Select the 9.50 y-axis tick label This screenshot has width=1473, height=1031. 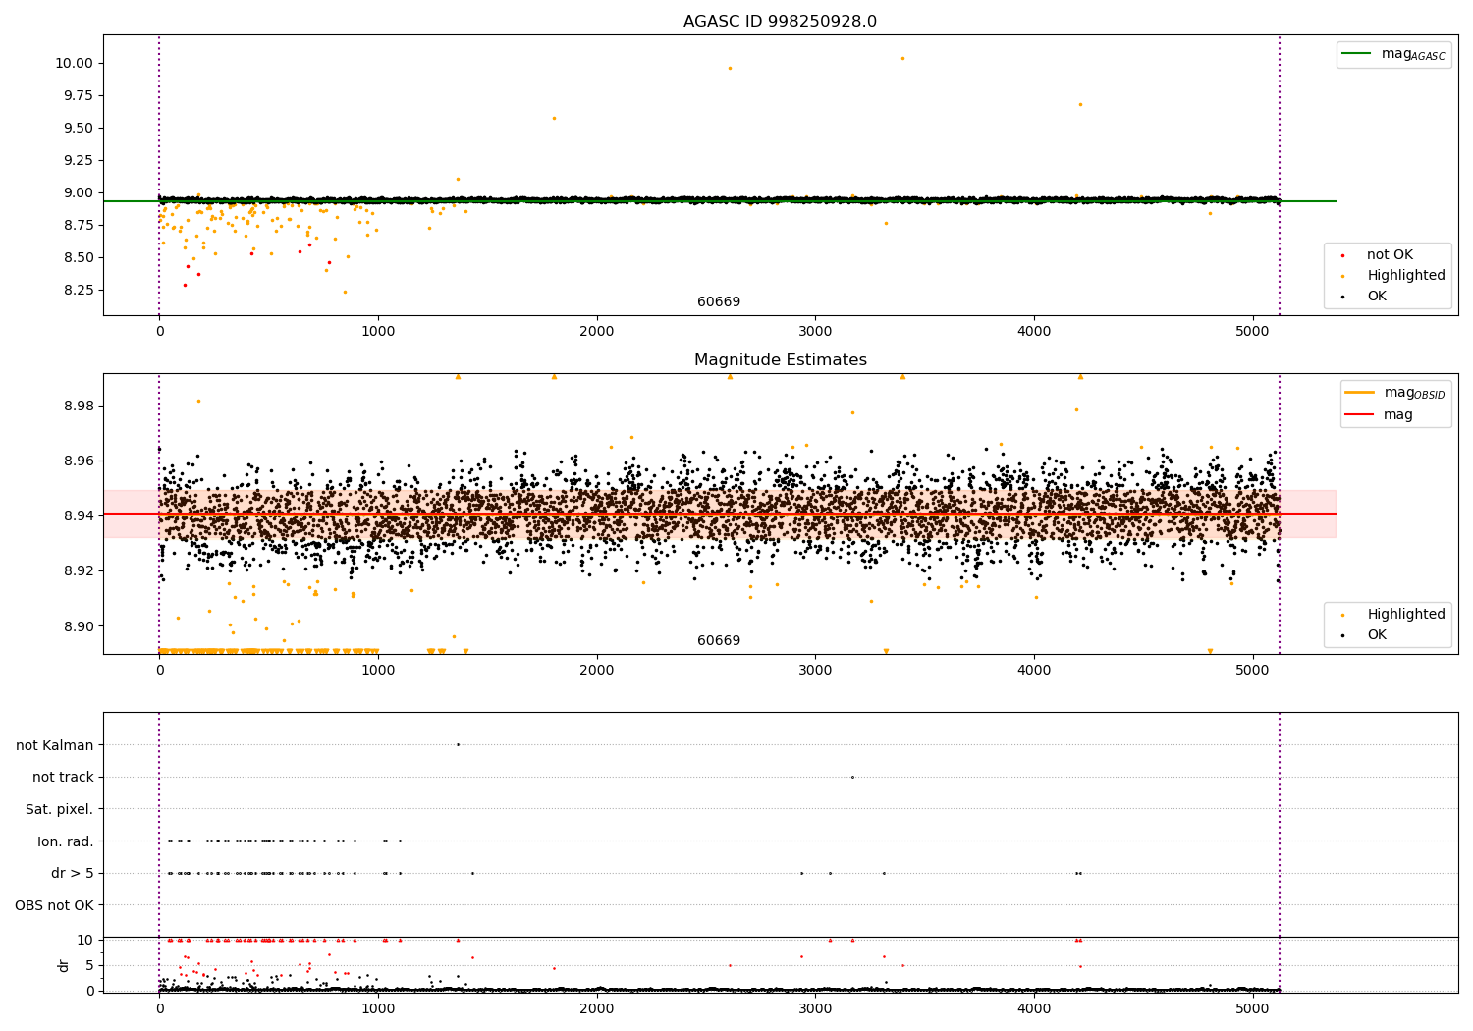(78, 128)
